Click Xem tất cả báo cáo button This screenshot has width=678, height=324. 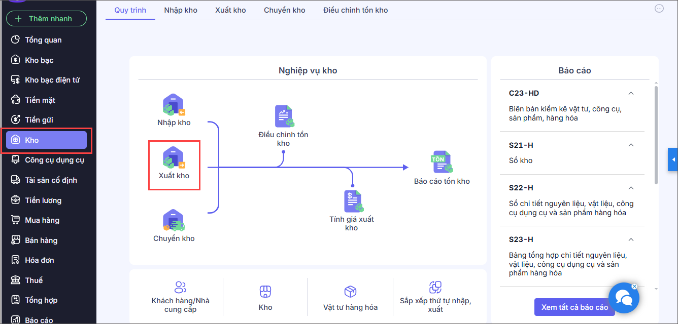(x=574, y=307)
